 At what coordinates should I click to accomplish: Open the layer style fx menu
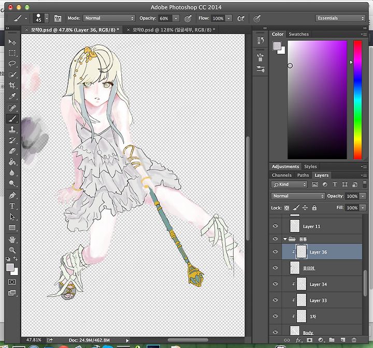(x=298, y=340)
